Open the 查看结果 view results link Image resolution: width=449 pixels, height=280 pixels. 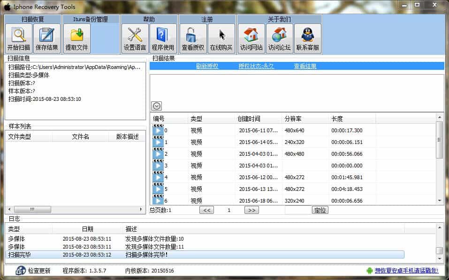pos(305,66)
